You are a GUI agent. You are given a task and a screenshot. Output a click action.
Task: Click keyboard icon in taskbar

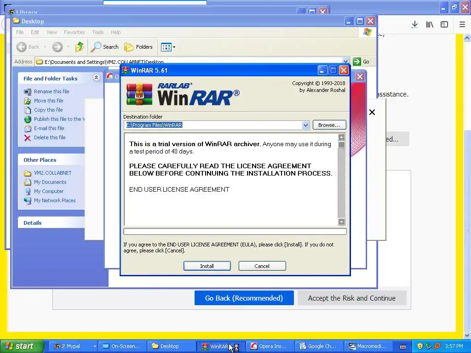[x=403, y=347]
